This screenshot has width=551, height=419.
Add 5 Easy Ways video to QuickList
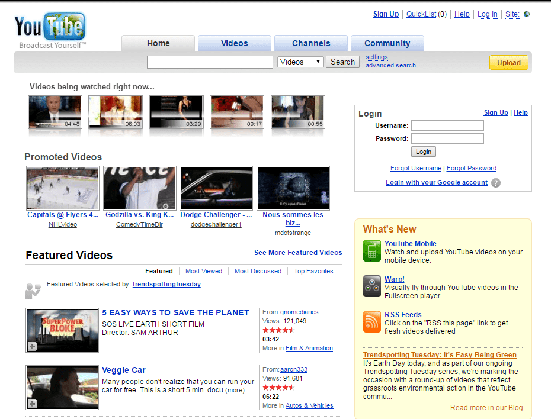tap(33, 346)
